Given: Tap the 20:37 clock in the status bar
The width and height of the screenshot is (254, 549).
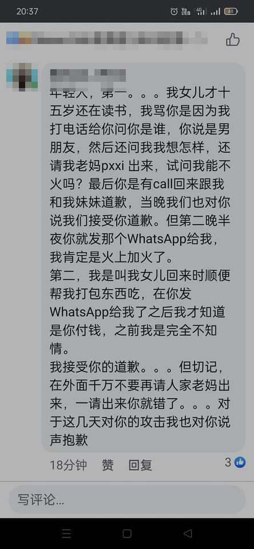Looking at the screenshot, I should (27, 11).
